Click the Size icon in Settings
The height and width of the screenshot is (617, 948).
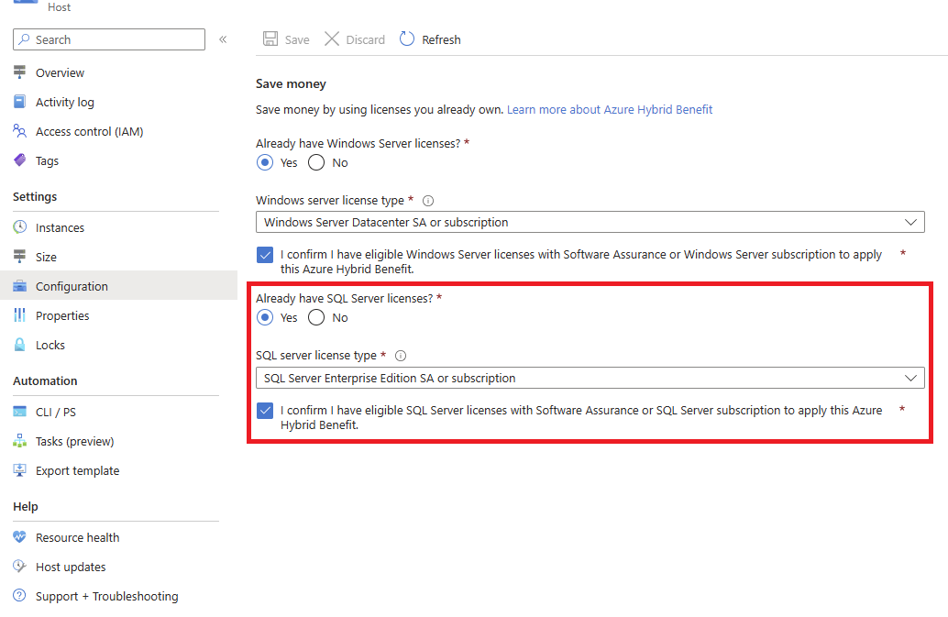(20, 256)
